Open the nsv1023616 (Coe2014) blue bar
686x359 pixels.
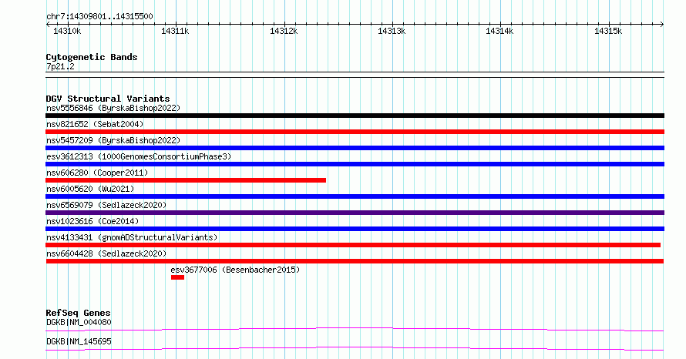pyautogui.click(x=355, y=229)
